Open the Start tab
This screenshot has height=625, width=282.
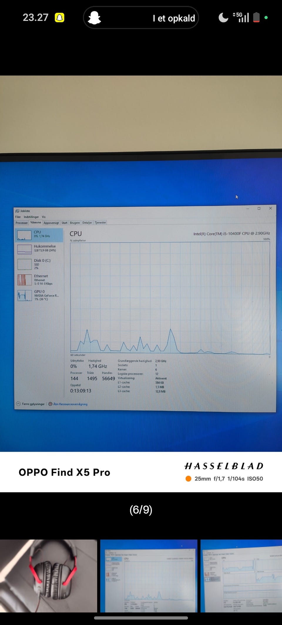click(x=64, y=223)
